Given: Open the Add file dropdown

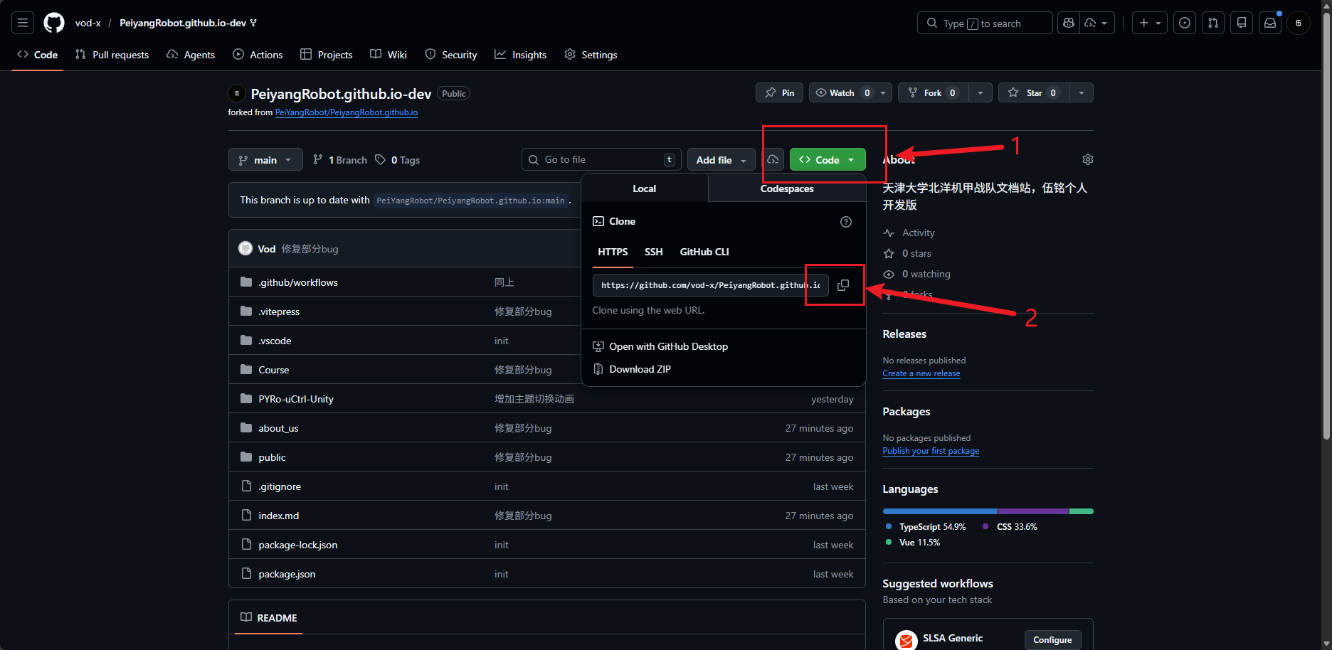Looking at the screenshot, I should coord(721,160).
